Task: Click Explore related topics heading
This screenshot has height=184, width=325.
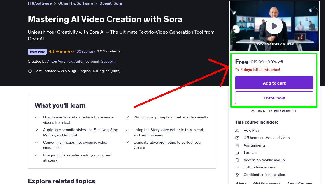Action: [x=61, y=181]
